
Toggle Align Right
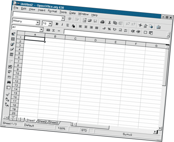point(91,27)
